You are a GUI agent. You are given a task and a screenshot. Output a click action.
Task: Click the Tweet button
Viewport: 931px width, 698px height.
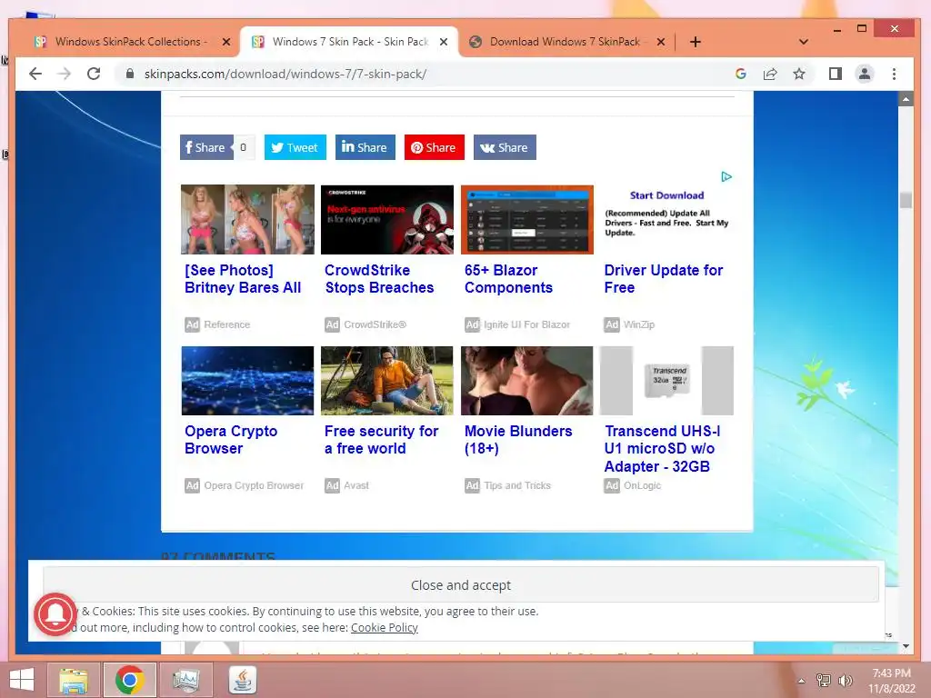pyautogui.click(x=295, y=147)
